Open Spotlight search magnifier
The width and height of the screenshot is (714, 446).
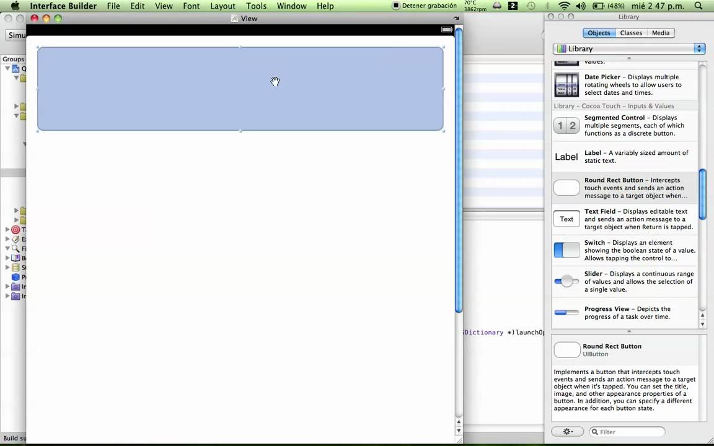(x=699, y=6)
